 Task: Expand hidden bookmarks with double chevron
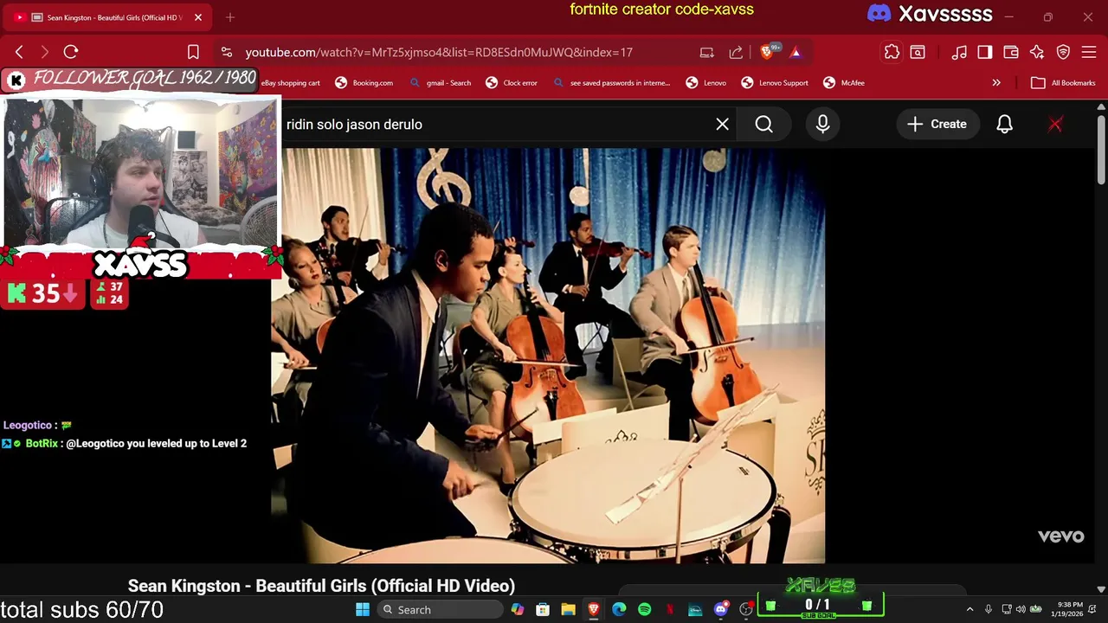pos(996,83)
